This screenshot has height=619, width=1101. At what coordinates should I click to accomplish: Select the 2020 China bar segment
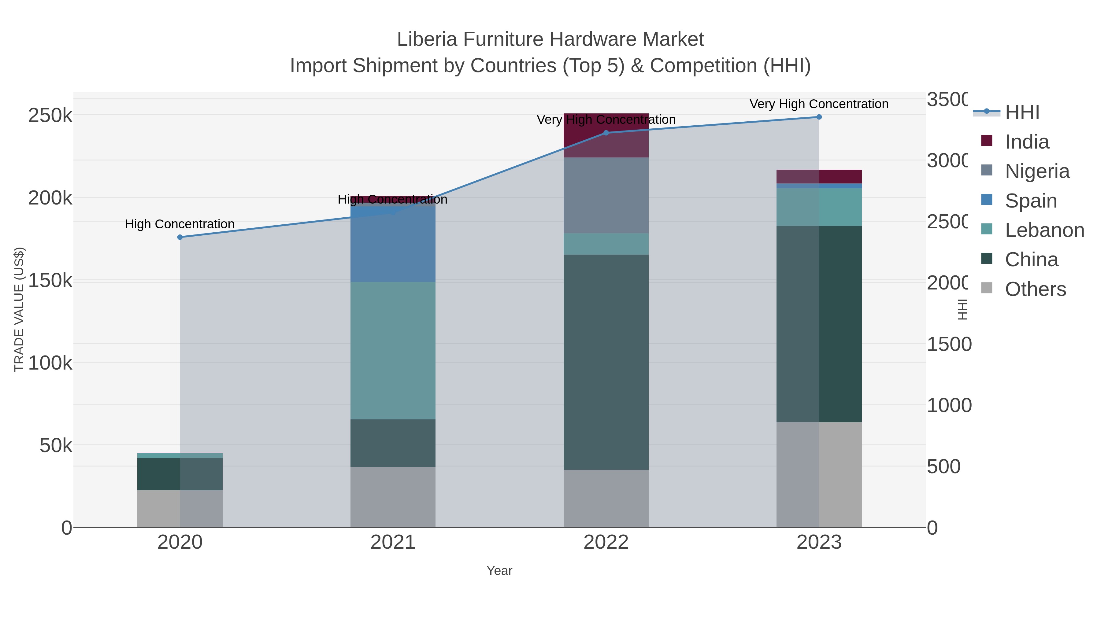180,474
